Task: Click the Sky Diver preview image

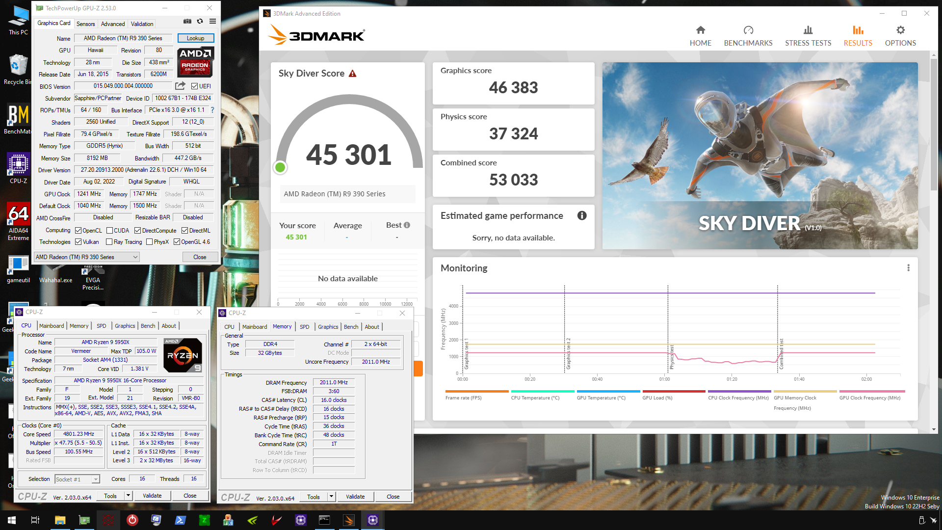Action: point(760,156)
